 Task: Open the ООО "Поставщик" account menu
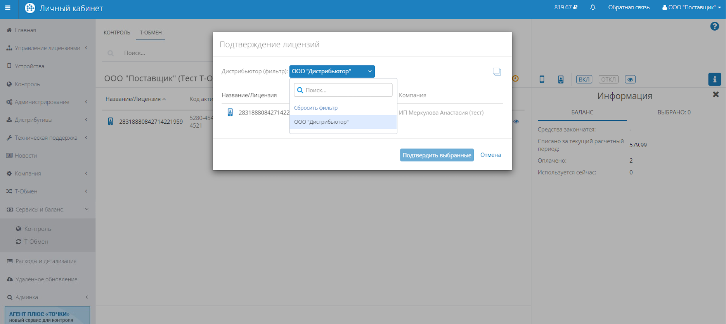691,7
